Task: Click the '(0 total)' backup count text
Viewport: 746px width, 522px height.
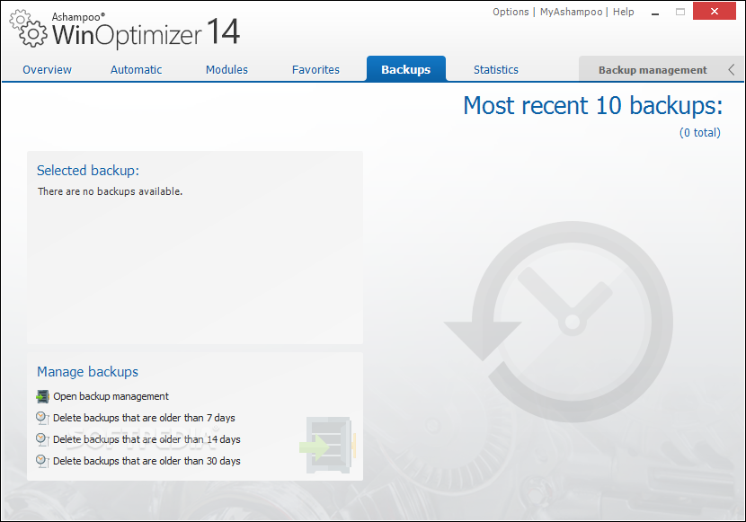Action: tap(700, 133)
